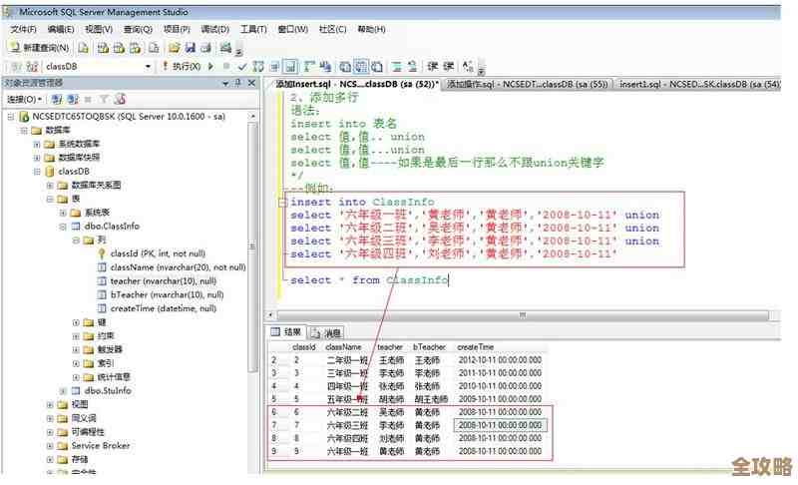Show the 结果 results tab
The height and width of the screenshot is (485, 798).
point(286,332)
